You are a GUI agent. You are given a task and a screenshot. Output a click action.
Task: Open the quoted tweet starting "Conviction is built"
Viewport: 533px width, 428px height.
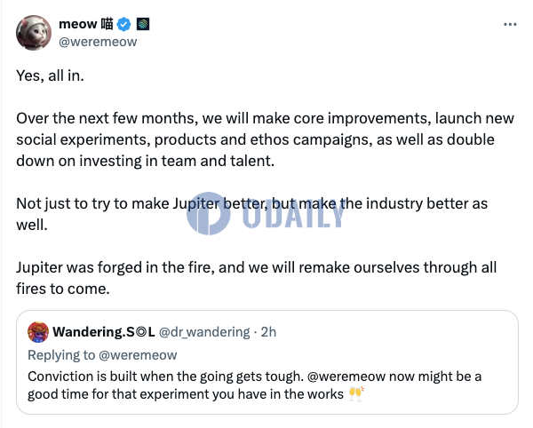pyautogui.click(x=267, y=362)
